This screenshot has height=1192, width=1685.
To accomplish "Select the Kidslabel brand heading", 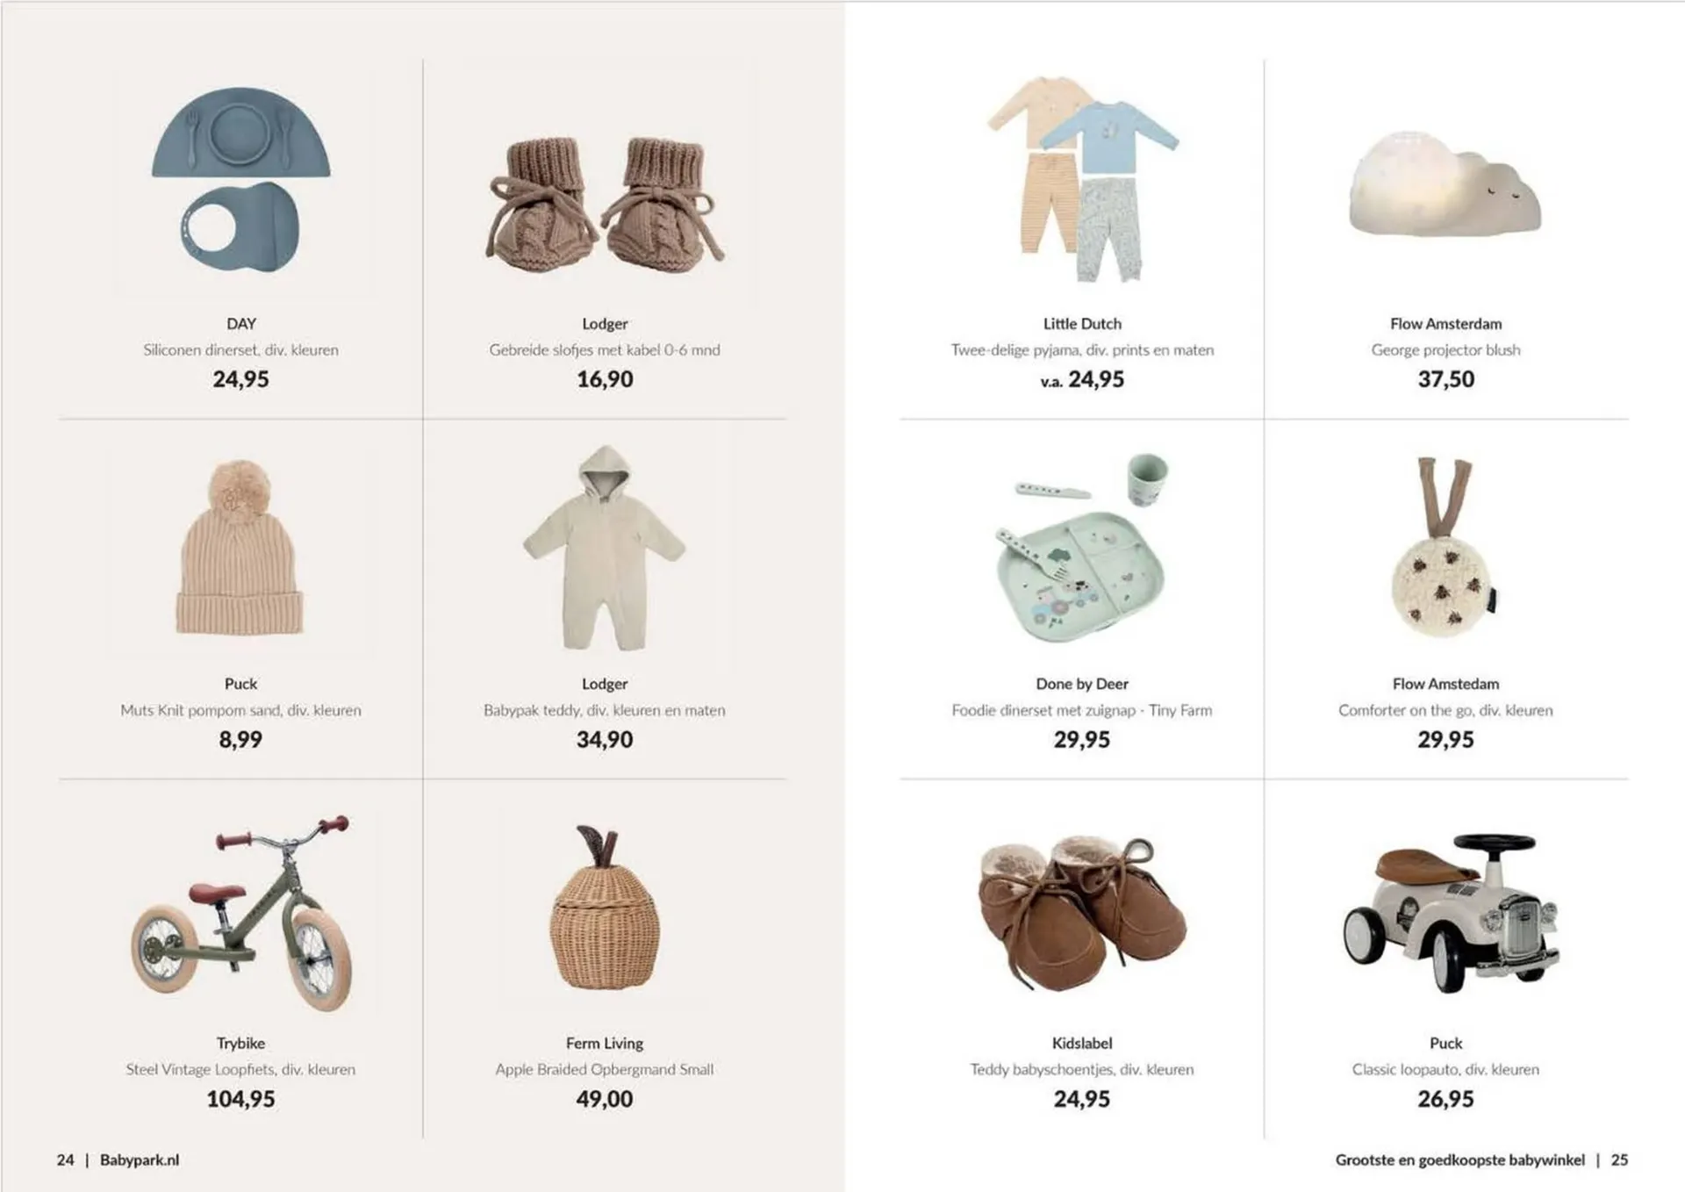I will point(1082,1043).
